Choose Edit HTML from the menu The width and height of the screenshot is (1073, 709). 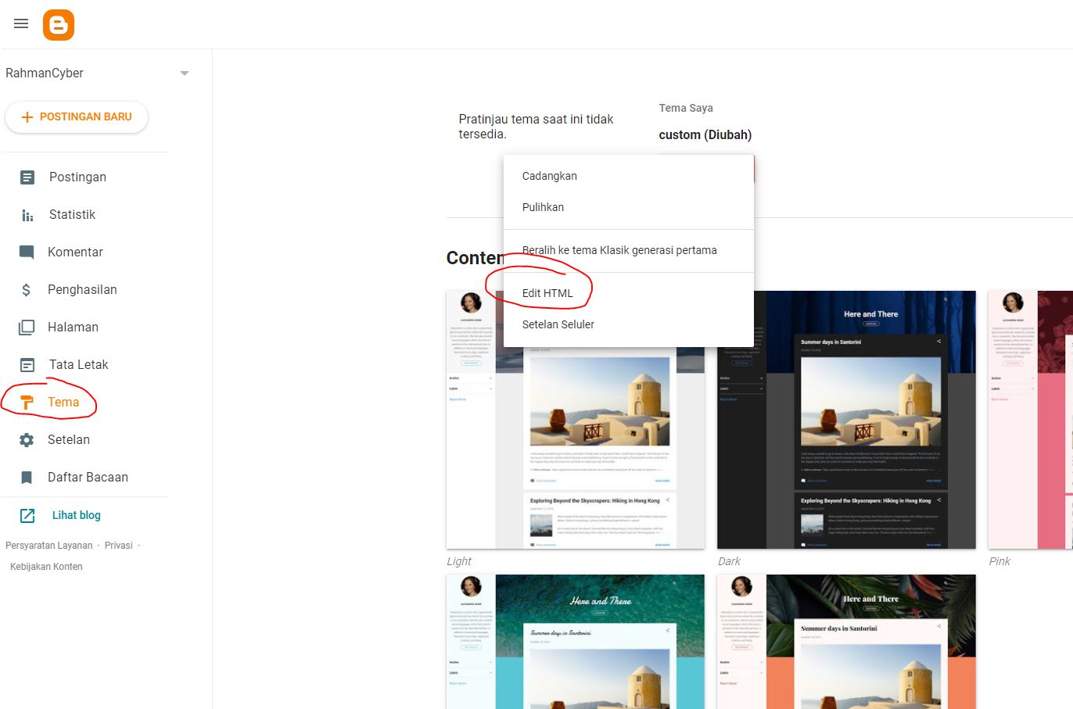(629, 294)
